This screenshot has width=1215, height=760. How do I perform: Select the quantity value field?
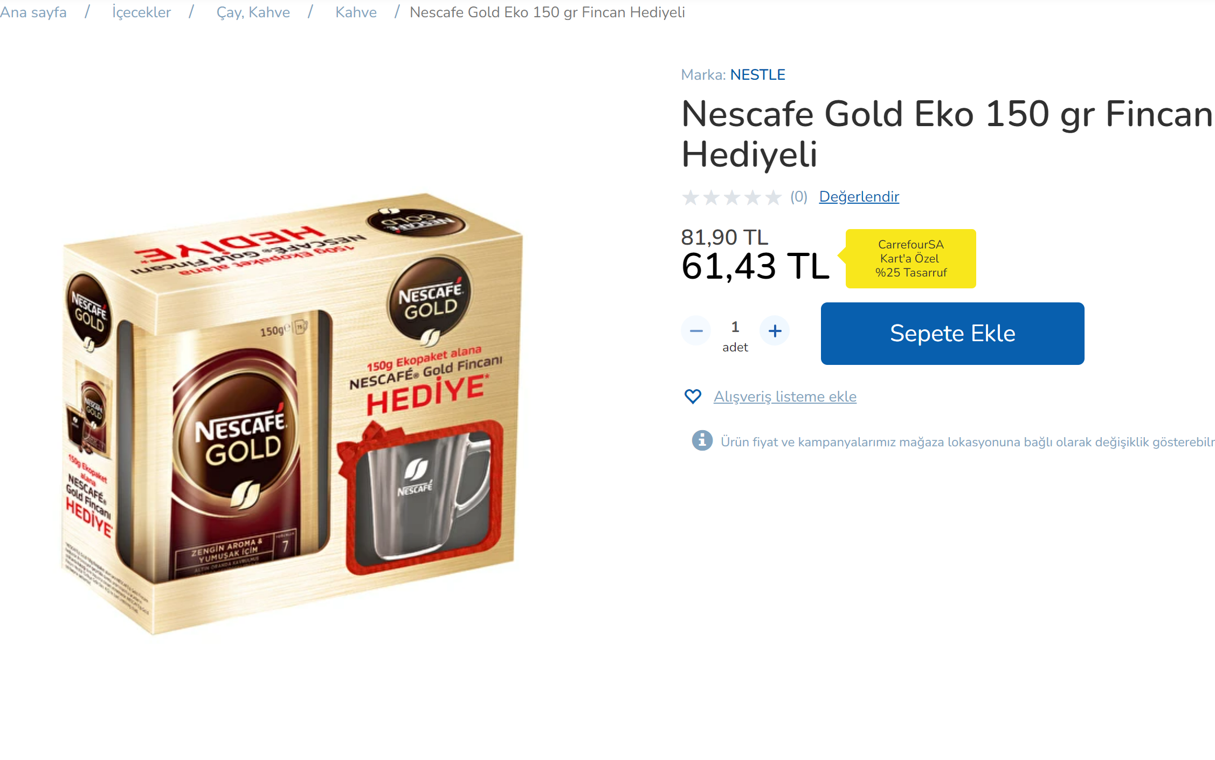pos(735,327)
